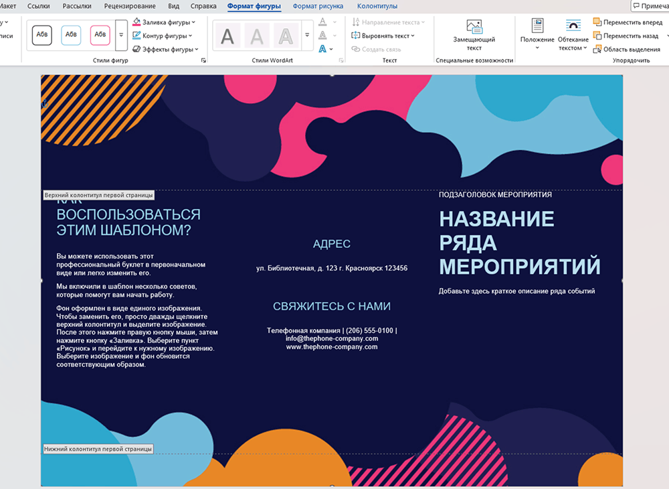Click the paragraph starting Вы можете использовать
Screen dimensions: 669x489
[131, 265]
